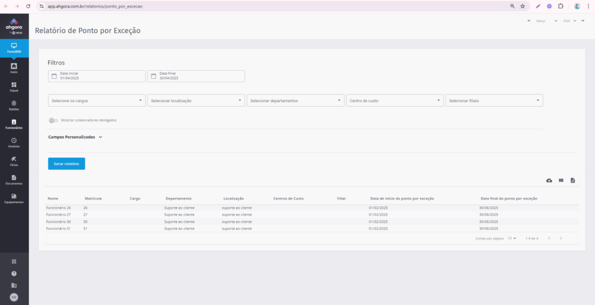The width and height of the screenshot is (595, 305).
Task: Open the Horários menu in sidebar
Action: (x=14, y=142)
